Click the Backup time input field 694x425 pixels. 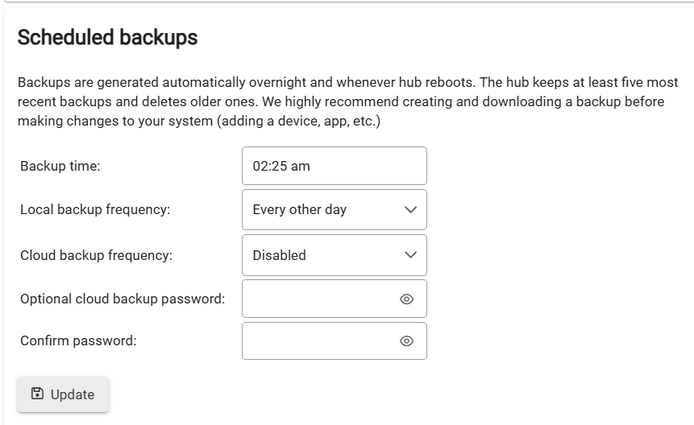(x=334, y=166)
